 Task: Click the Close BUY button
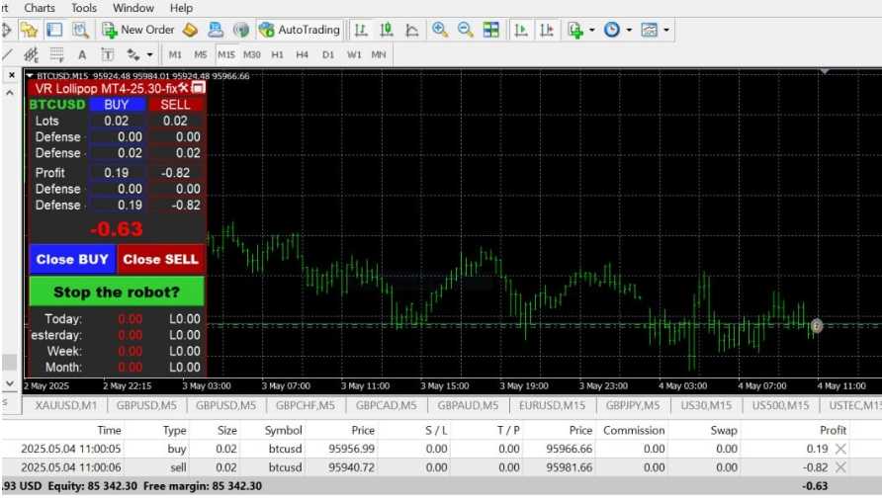pyautogui.click(x=72, y=259)
